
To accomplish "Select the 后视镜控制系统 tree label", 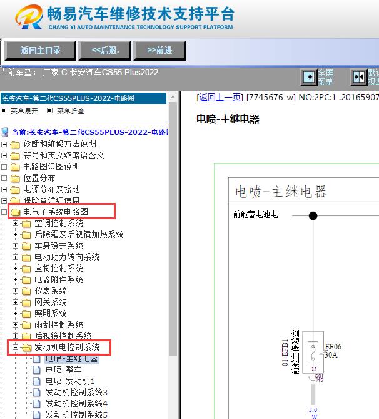I will (x=63, y=336).
